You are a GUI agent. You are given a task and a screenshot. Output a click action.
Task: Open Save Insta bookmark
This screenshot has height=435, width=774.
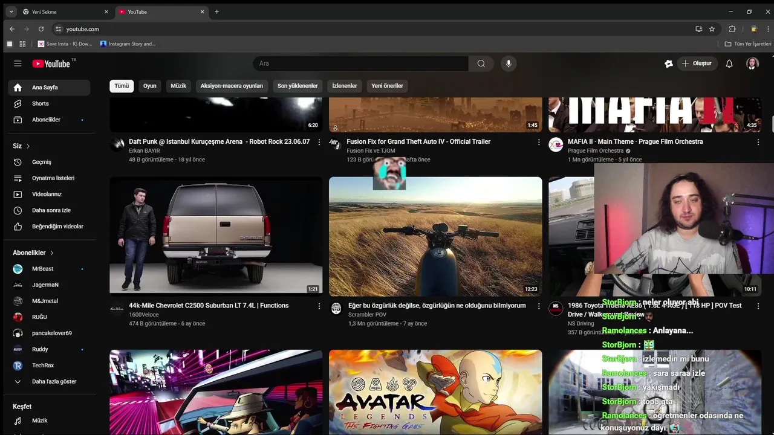[x=65, y=44]
